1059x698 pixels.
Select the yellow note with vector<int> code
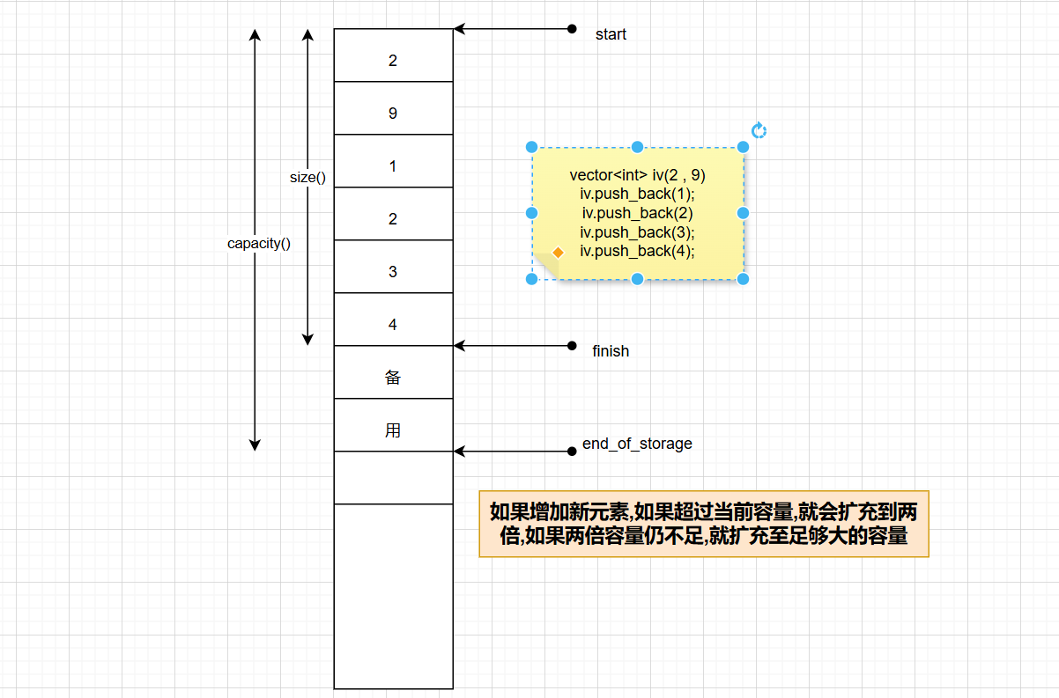[637, 213]
